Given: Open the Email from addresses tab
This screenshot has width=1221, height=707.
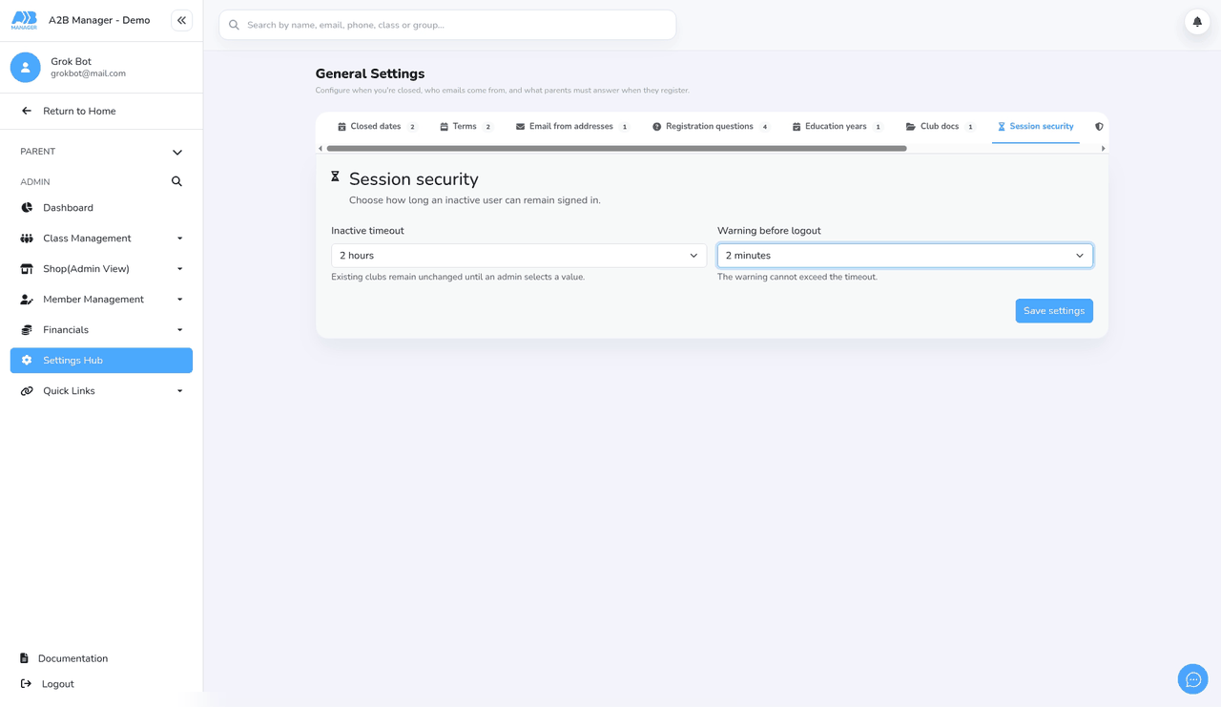Looking at the screenshot, I should [x=572, y=127].
